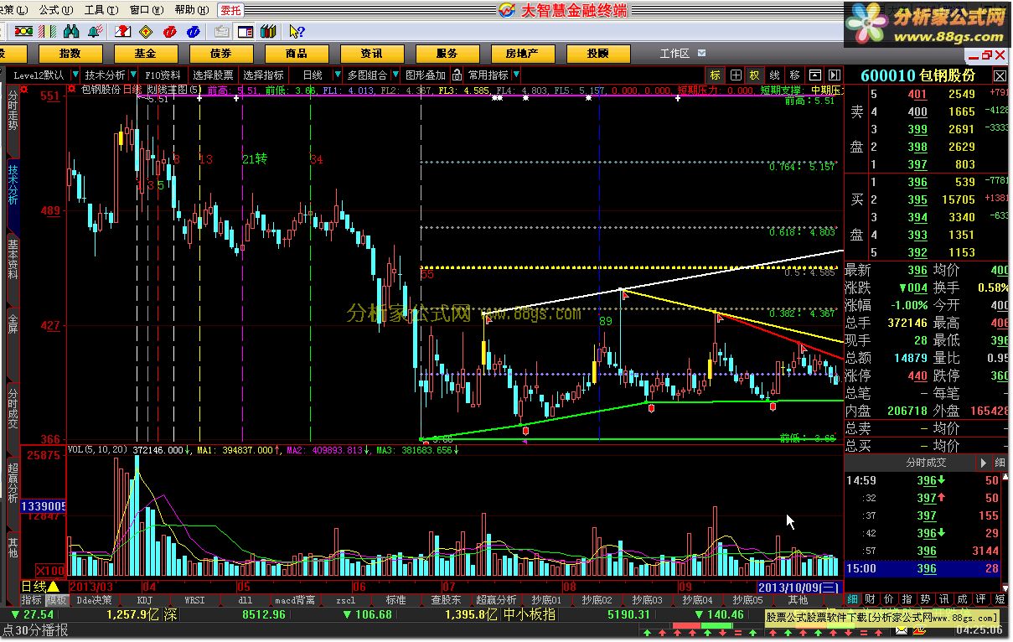Open the books library icon
Image resolution: width=1013 pixels, height=642 pixels.
(268, 32)
